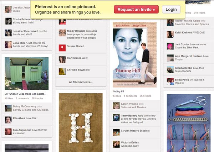Click the Rita Alves name link
The height and width of the screenshot is (152, 214).
point(19,118)
